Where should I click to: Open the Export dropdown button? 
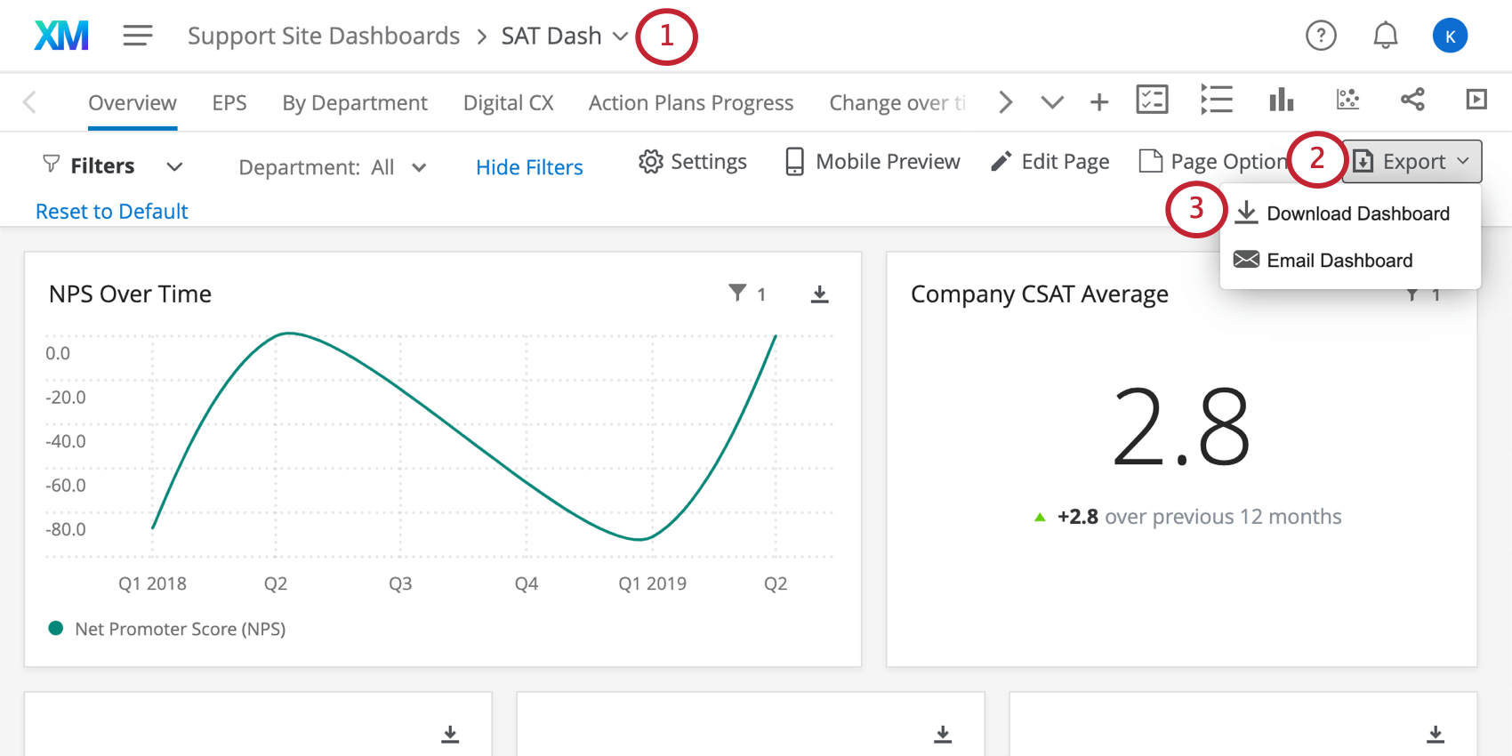pos(1411,161)
